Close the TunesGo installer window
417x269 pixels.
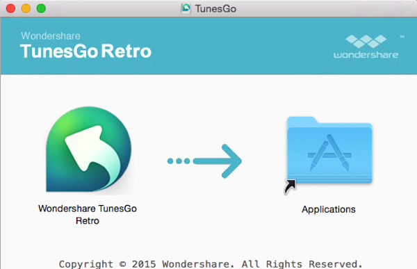(x=10, y=8)
